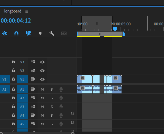The width and height of the screenshot is (164, 134).
Task: Open Timeline display settings wrench
Action: [x=52, y=33]
